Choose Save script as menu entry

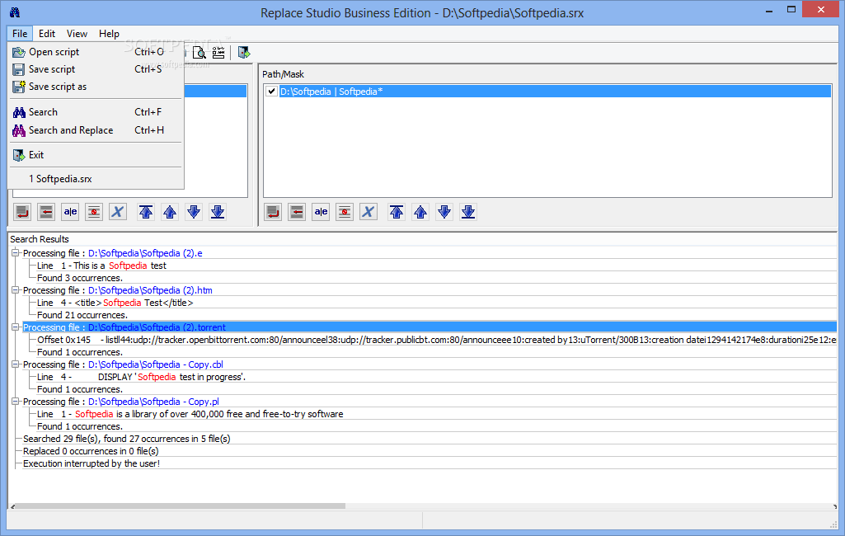pos(96,87)
